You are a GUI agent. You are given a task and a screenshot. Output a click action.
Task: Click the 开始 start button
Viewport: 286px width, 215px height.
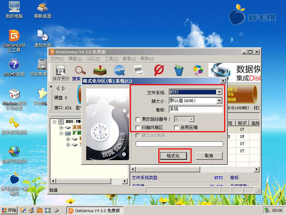point(9,210)
